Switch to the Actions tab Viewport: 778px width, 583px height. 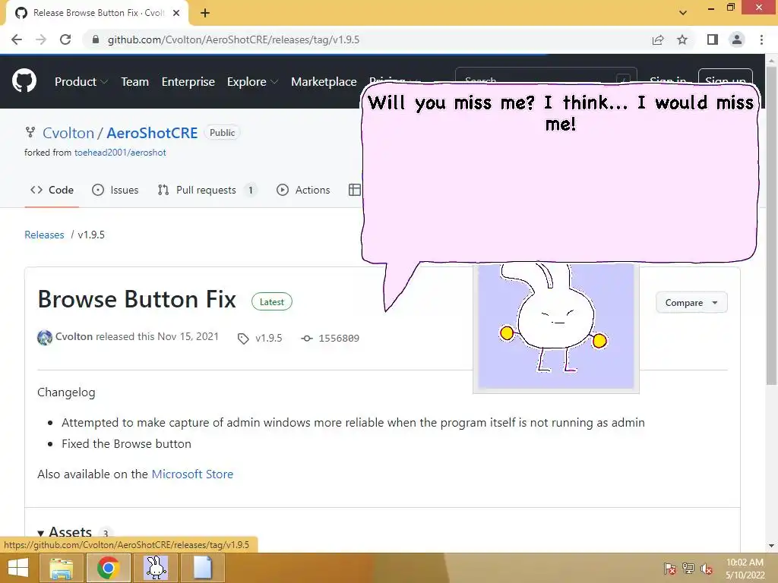[x=303, y=190]
